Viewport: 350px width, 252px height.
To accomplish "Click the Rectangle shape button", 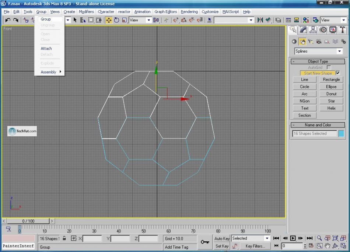I will tap(331, 80).
